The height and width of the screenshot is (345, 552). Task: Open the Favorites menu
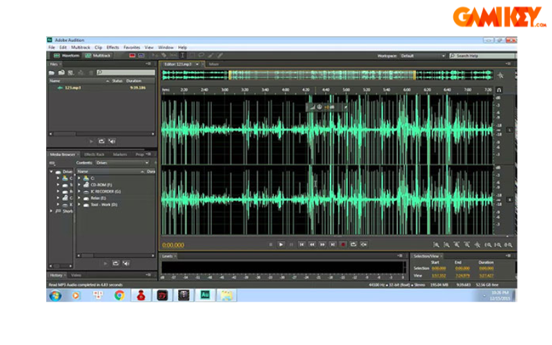[x=132, y=47]
